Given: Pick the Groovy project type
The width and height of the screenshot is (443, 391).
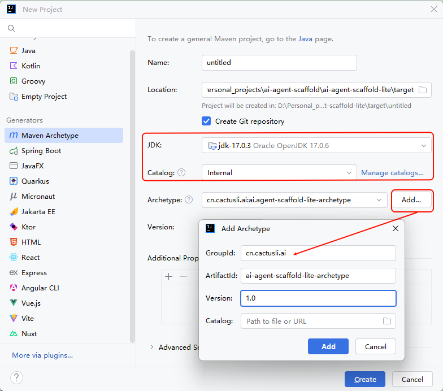Looking at the screenshot, I should click(x=64, y=81).
